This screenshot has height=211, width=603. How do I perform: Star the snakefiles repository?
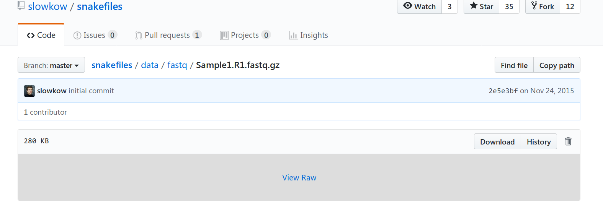point(482,6)
